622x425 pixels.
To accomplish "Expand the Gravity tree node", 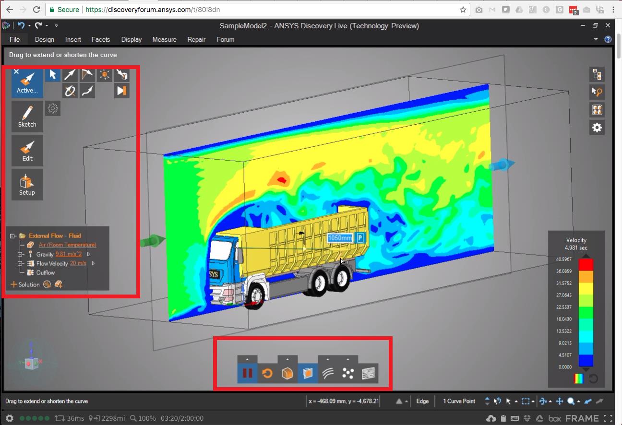I will coord(20,254).
